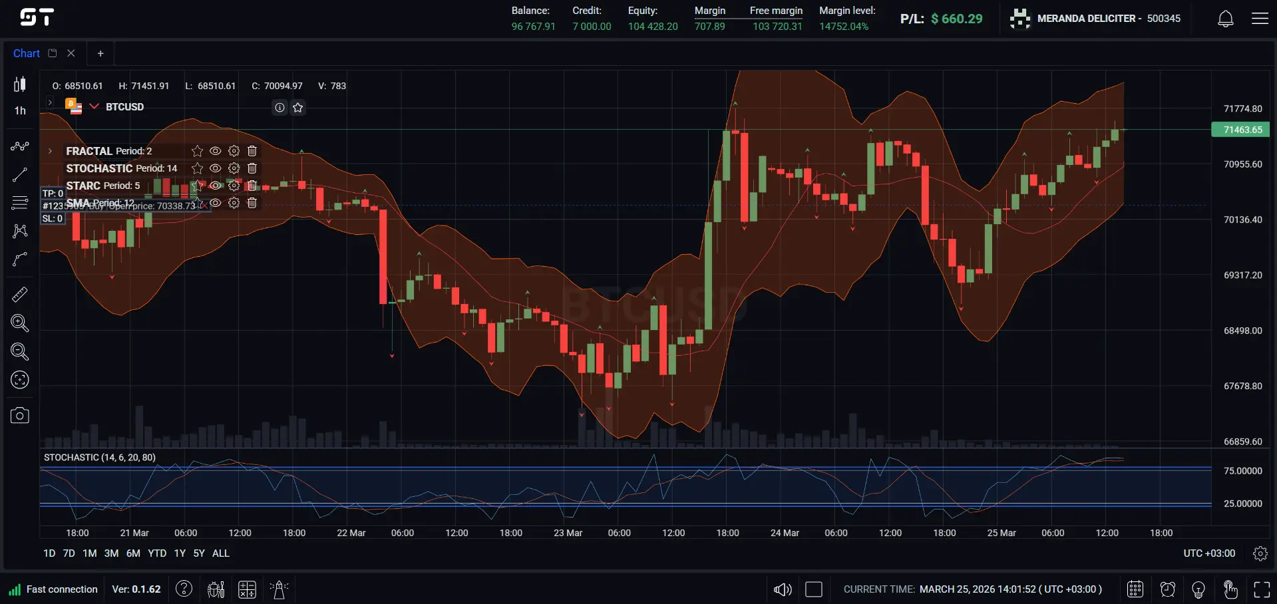The height and width of the screenshot is (604, 1277).
Task: Open the BTCUSD symbol dropdown
Action: click(94, 106)
